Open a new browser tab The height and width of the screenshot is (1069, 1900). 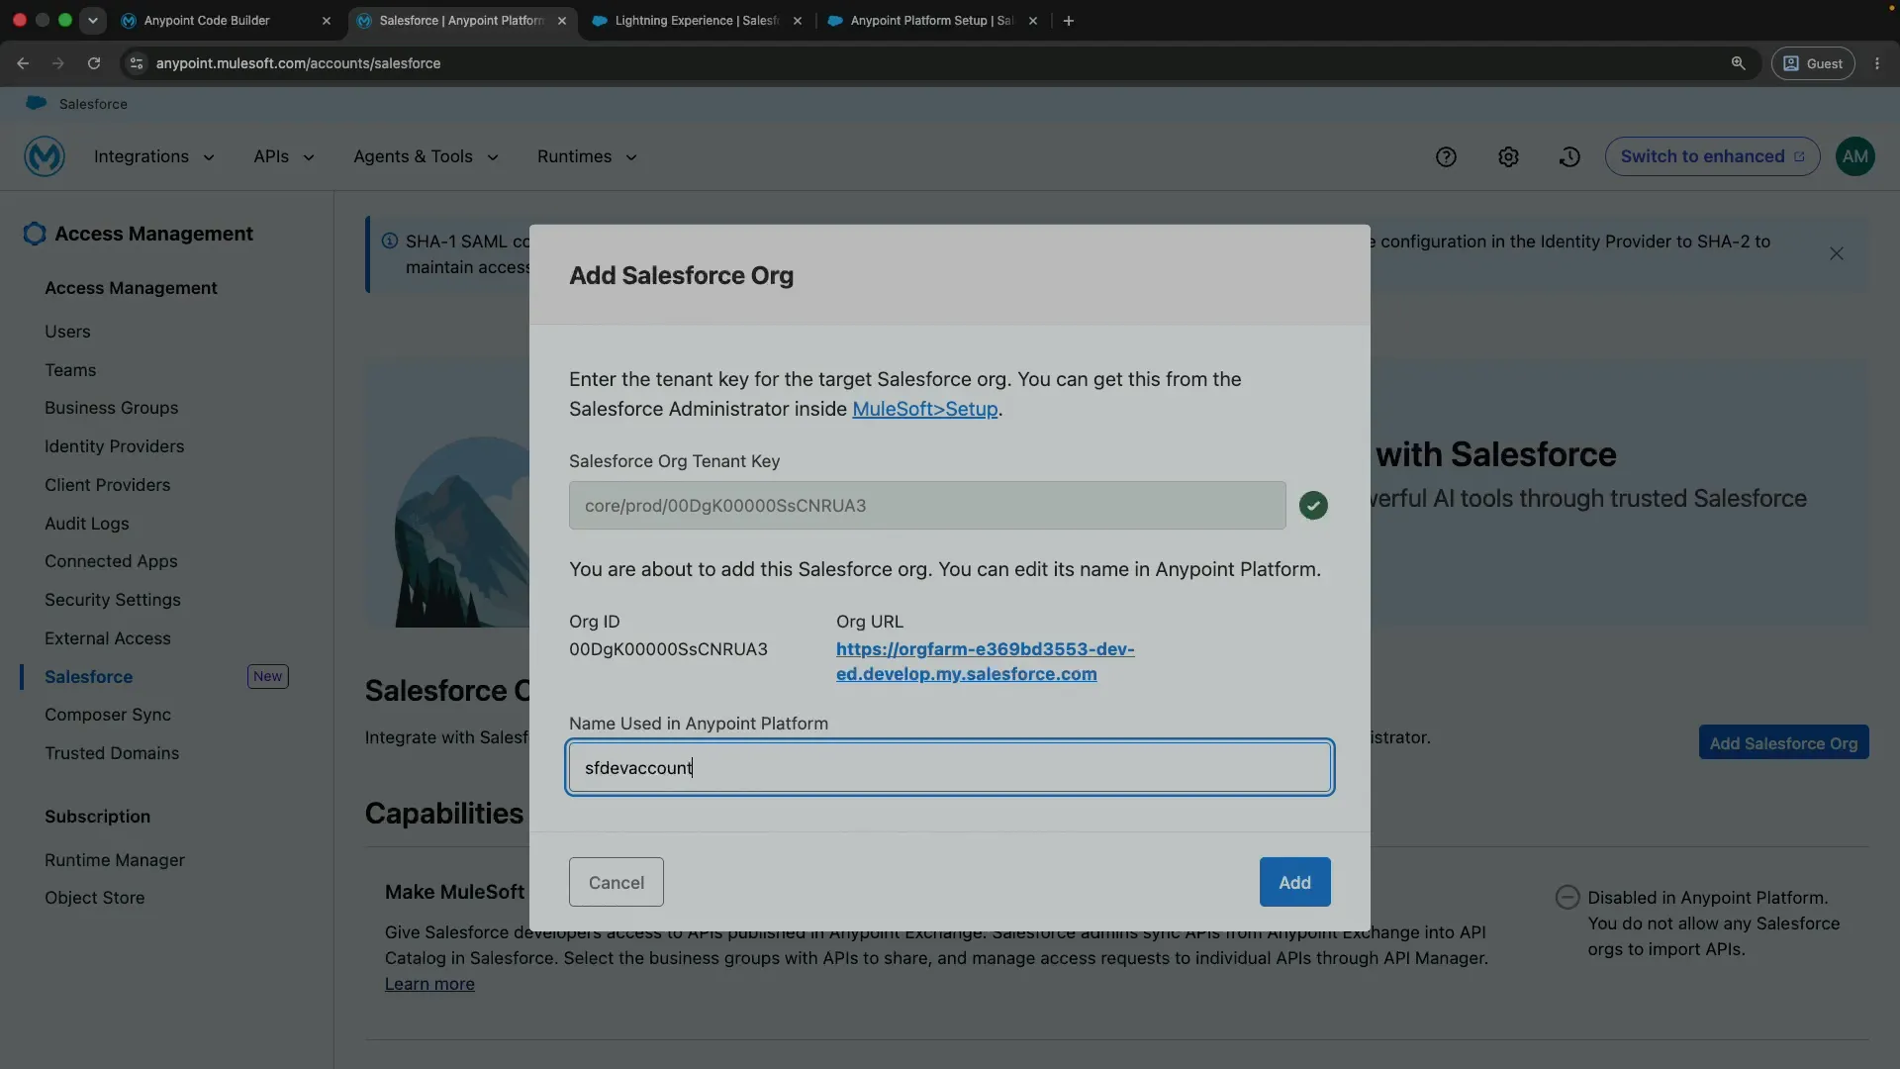coord(1069,21)
